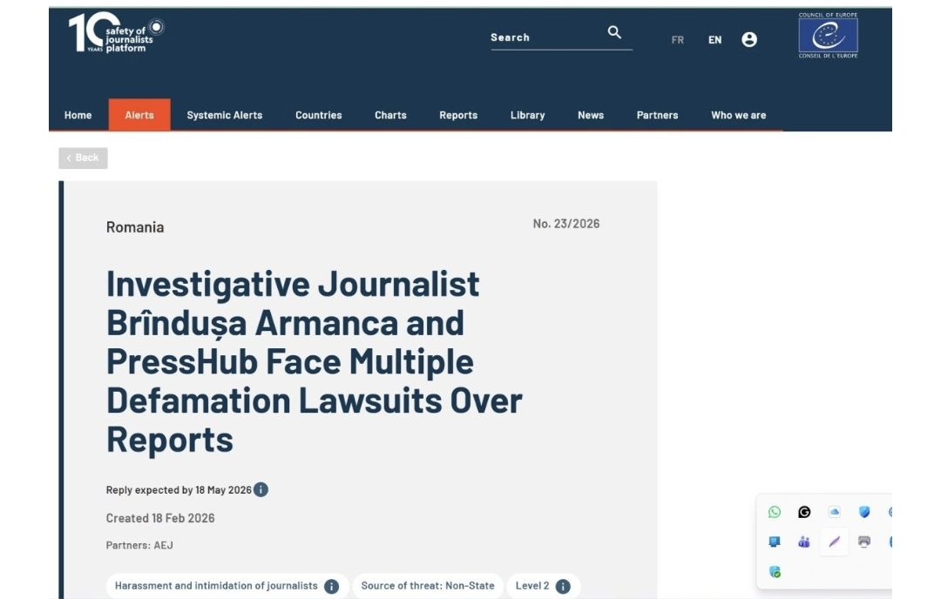The image size is (941, 599).
Task: Open the user account profile icon
Action: coord(749,40)
